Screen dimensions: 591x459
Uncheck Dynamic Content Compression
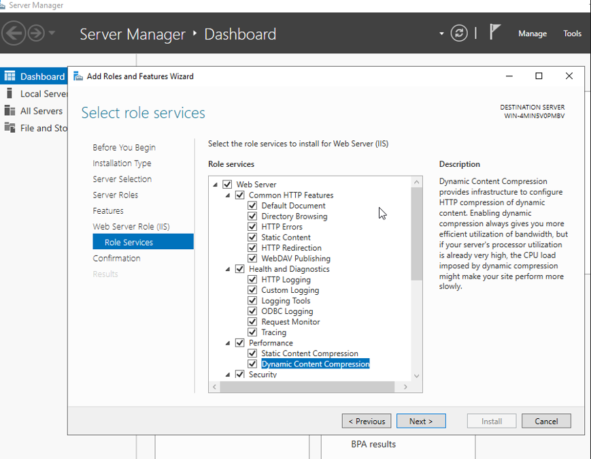tap(252, 364)
